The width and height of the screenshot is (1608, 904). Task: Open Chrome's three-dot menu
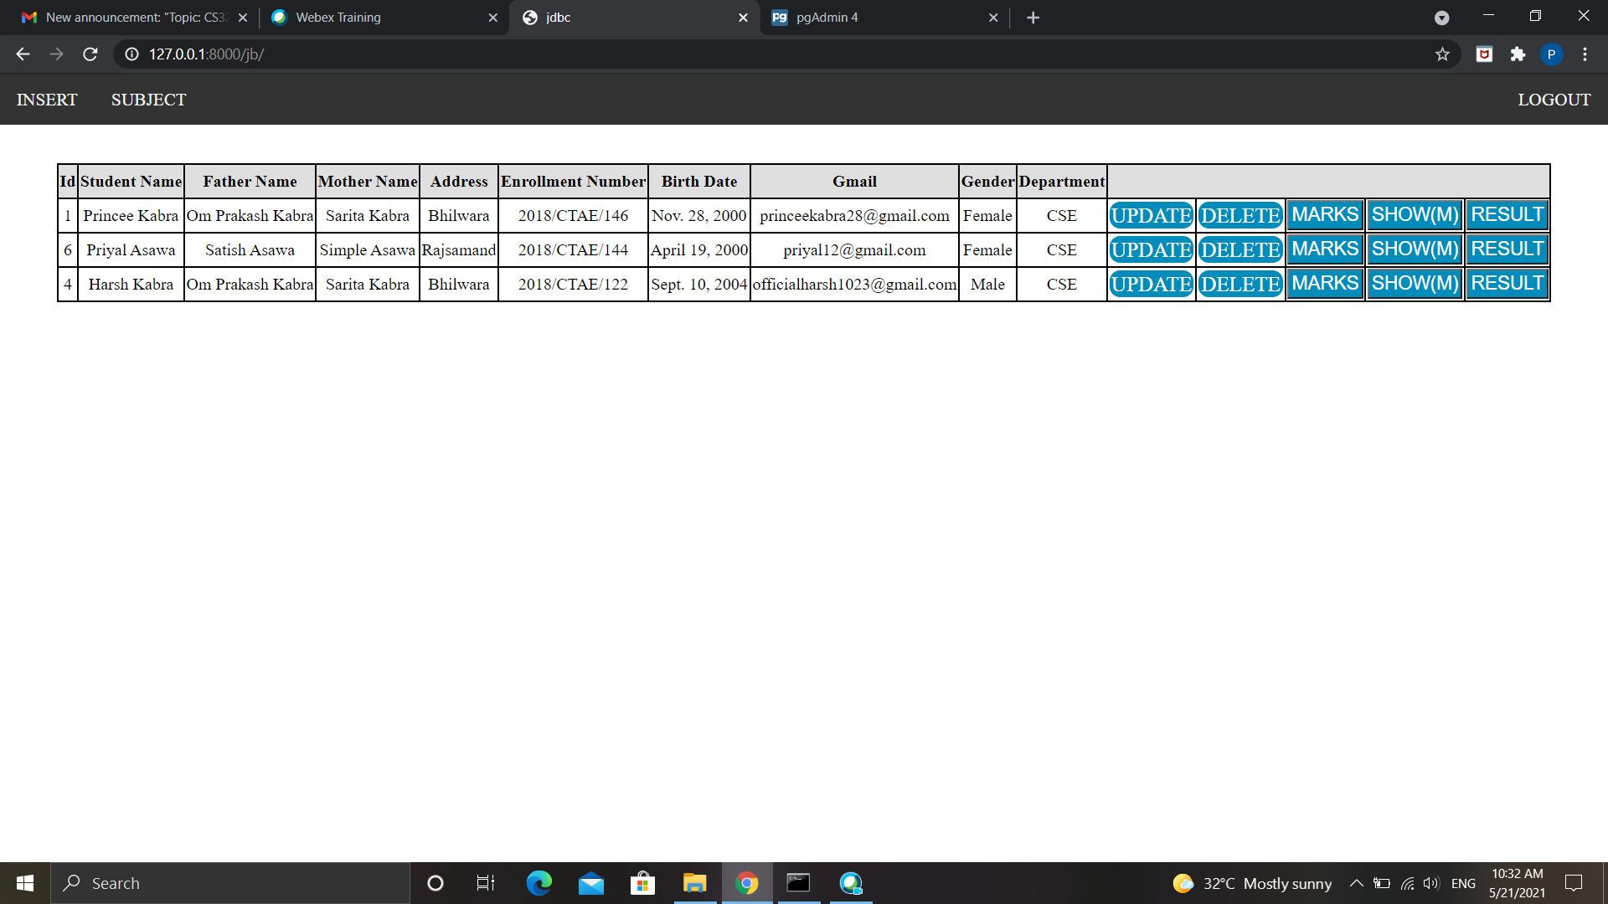pos(1585,54)
